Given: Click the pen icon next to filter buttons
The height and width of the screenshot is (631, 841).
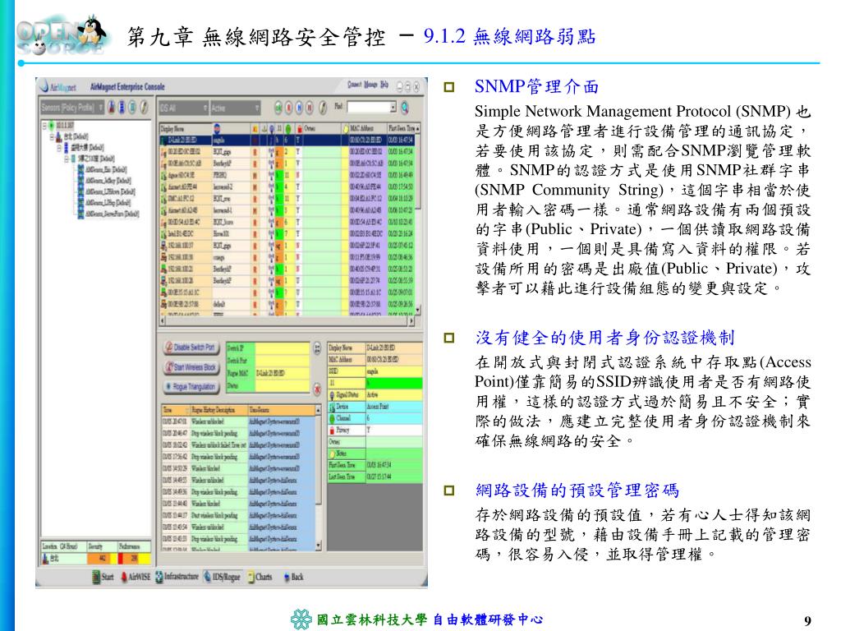Looking at the screenshot, I should [x=323, y=108].
